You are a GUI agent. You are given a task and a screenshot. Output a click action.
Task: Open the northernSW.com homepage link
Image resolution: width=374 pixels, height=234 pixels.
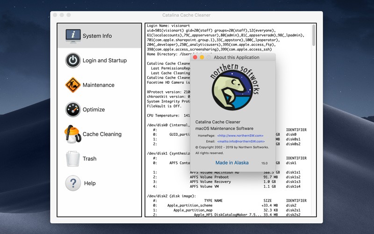(x=240, y=136)
